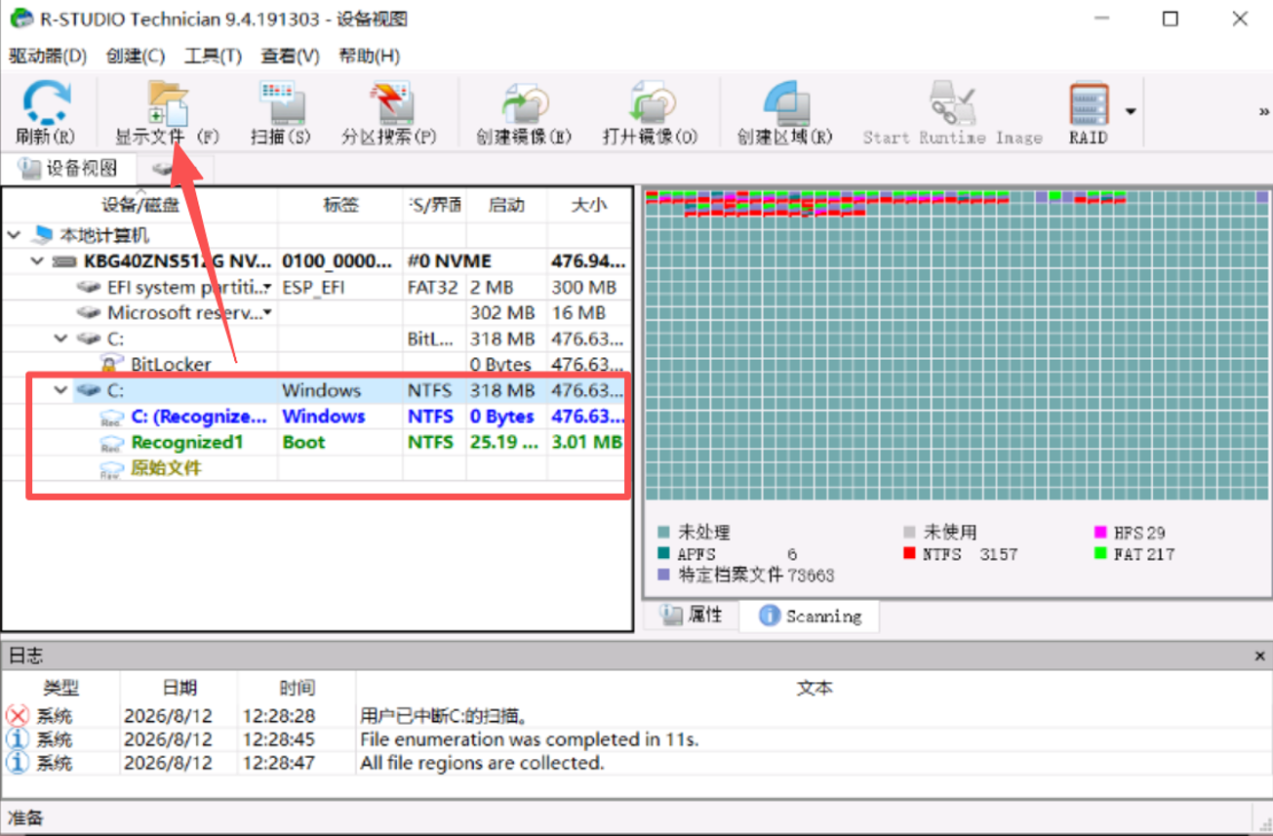
Task: Open the 创建(C) menu
Action: point(136,57)
